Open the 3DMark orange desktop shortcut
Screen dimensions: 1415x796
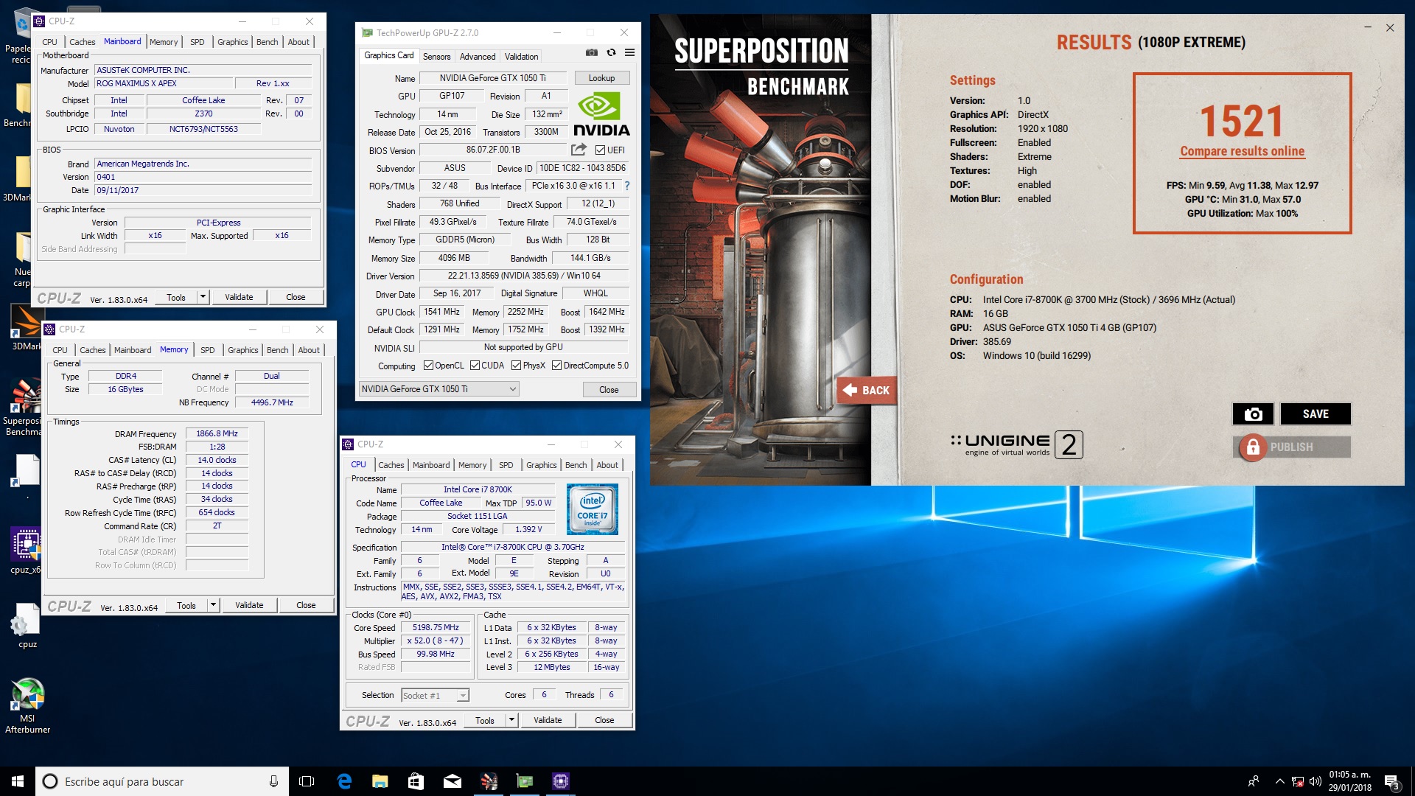pos(27,328)
